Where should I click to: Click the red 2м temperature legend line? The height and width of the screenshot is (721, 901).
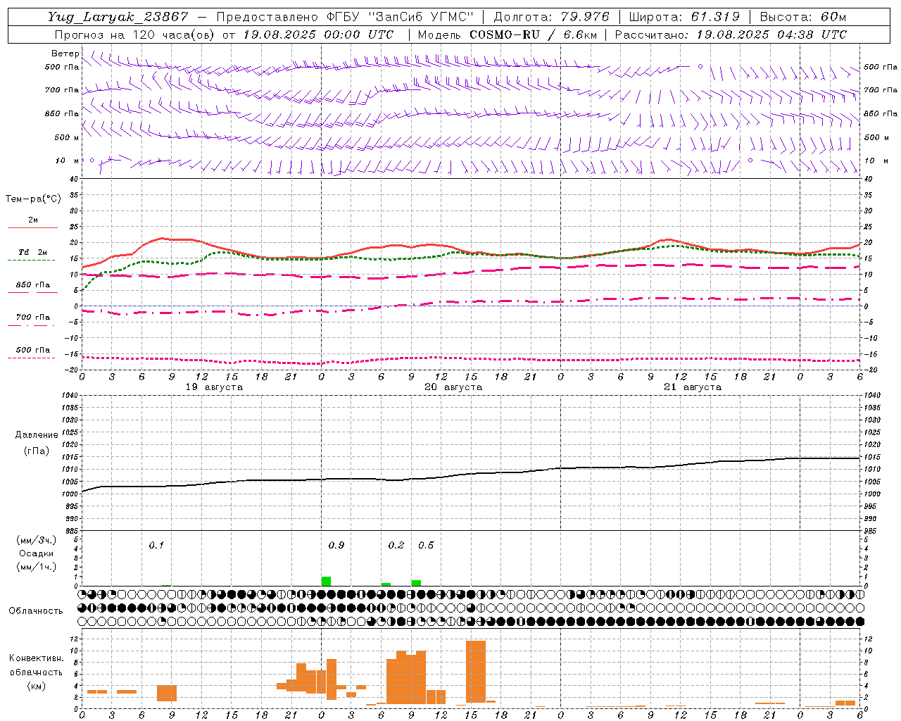tap(32, 227)
